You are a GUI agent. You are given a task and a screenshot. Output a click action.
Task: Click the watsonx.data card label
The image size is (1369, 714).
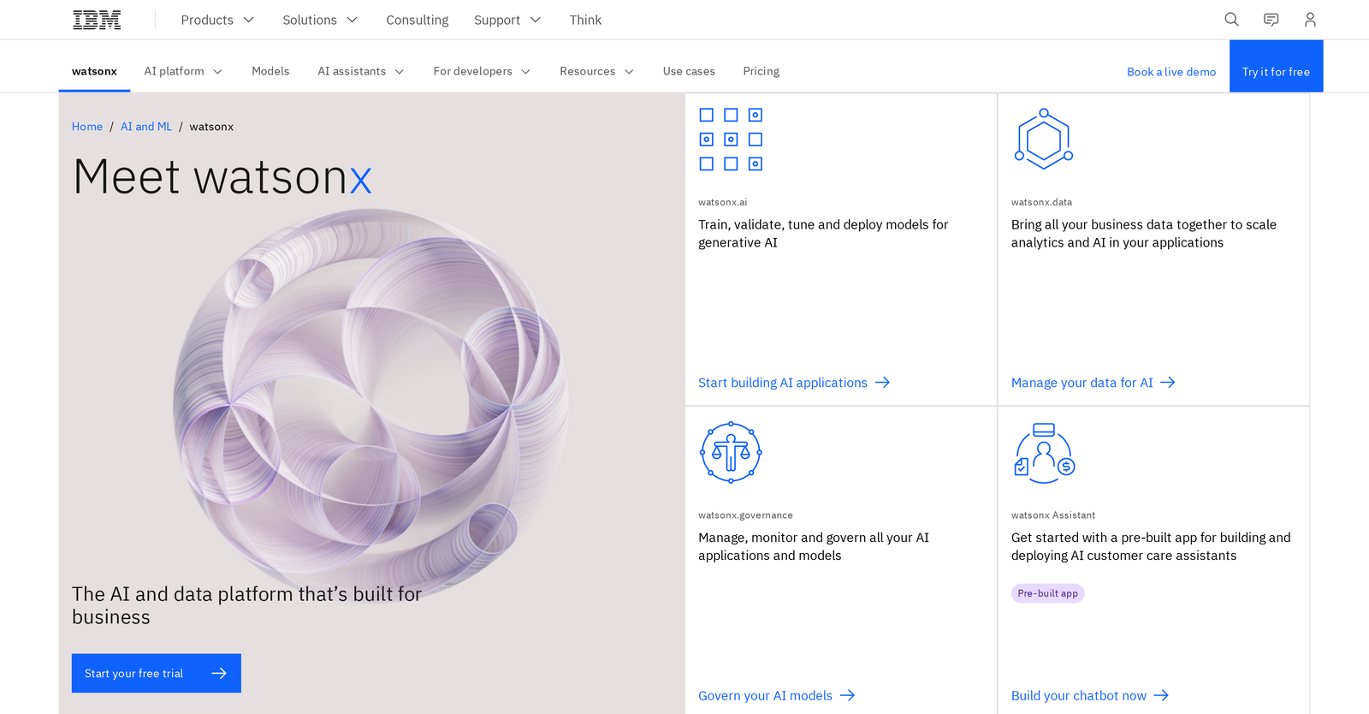point(1041,203)
